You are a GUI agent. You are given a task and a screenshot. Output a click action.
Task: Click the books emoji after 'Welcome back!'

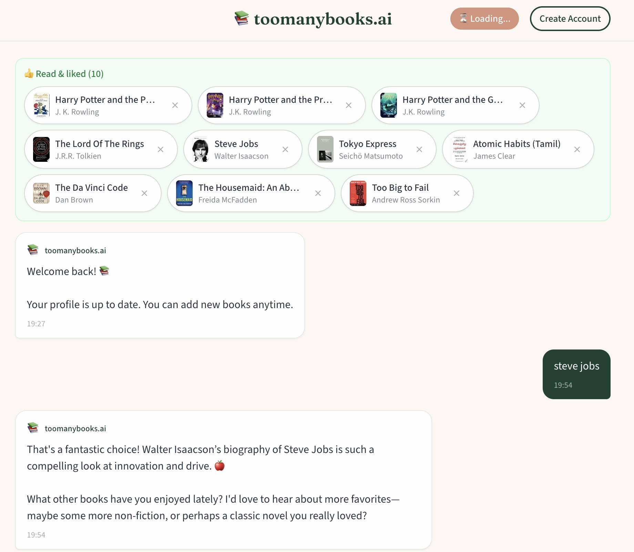click(104, 271)
